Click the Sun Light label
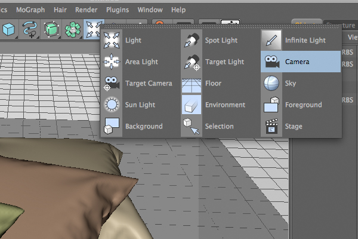The height and width of the screenshot is (239, 358). click(140, 105)
